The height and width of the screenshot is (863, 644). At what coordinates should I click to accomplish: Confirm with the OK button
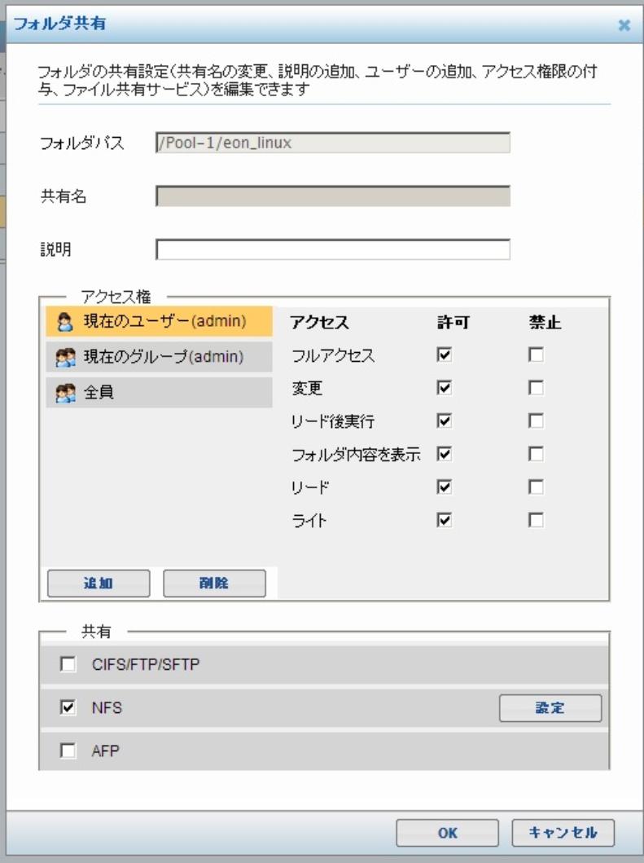(x=447, y=833)
